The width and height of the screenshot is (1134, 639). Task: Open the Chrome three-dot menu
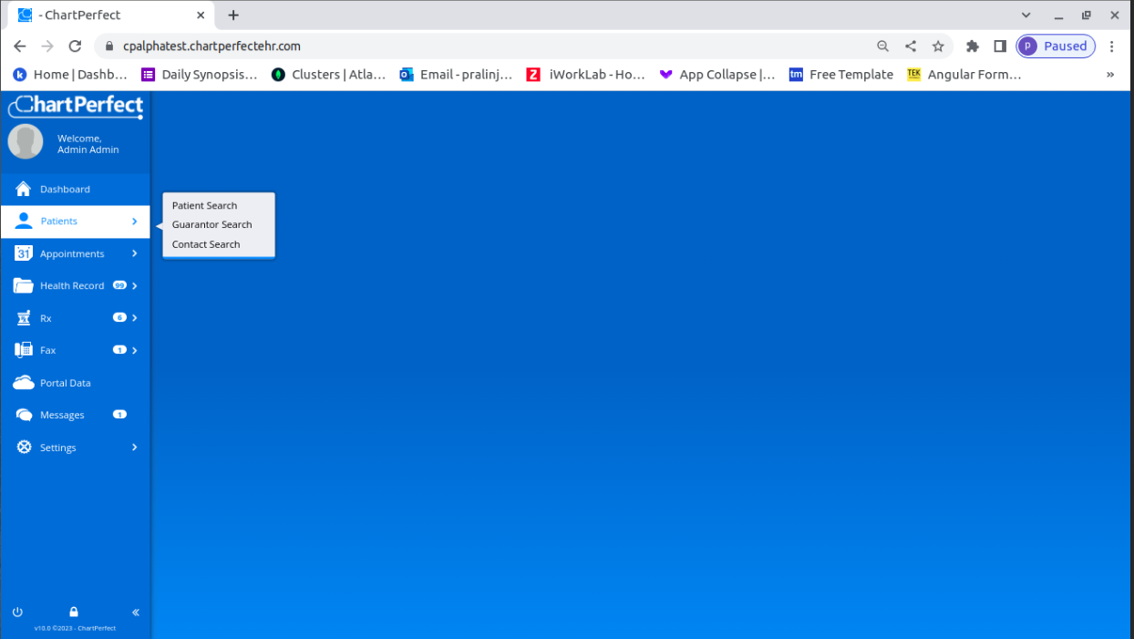coord(1112,46)
